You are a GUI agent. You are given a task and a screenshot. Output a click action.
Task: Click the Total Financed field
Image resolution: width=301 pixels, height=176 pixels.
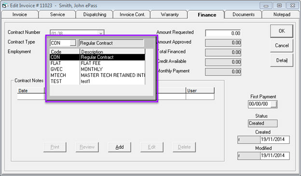tap(223, 52)
